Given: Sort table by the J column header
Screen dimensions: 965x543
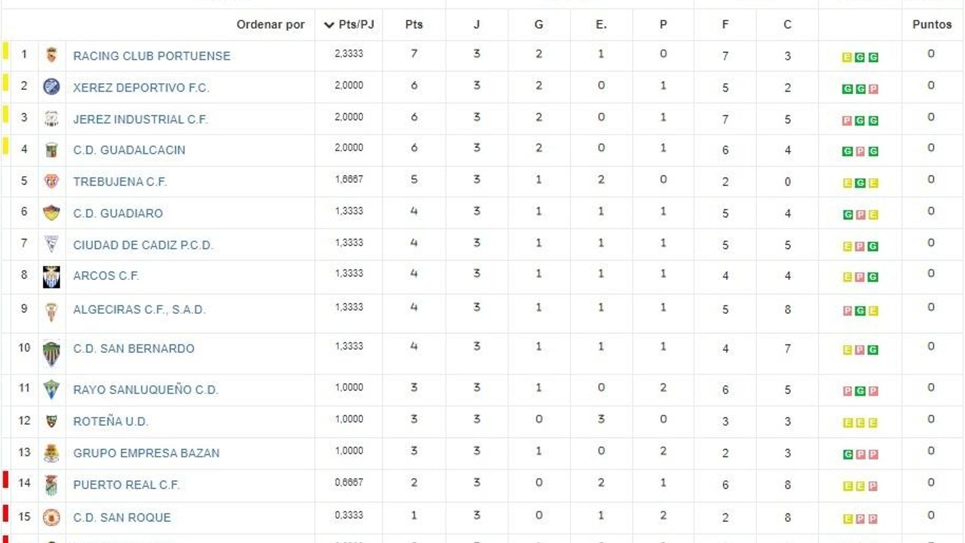Looking at the screenshot, I should [476, 25].
